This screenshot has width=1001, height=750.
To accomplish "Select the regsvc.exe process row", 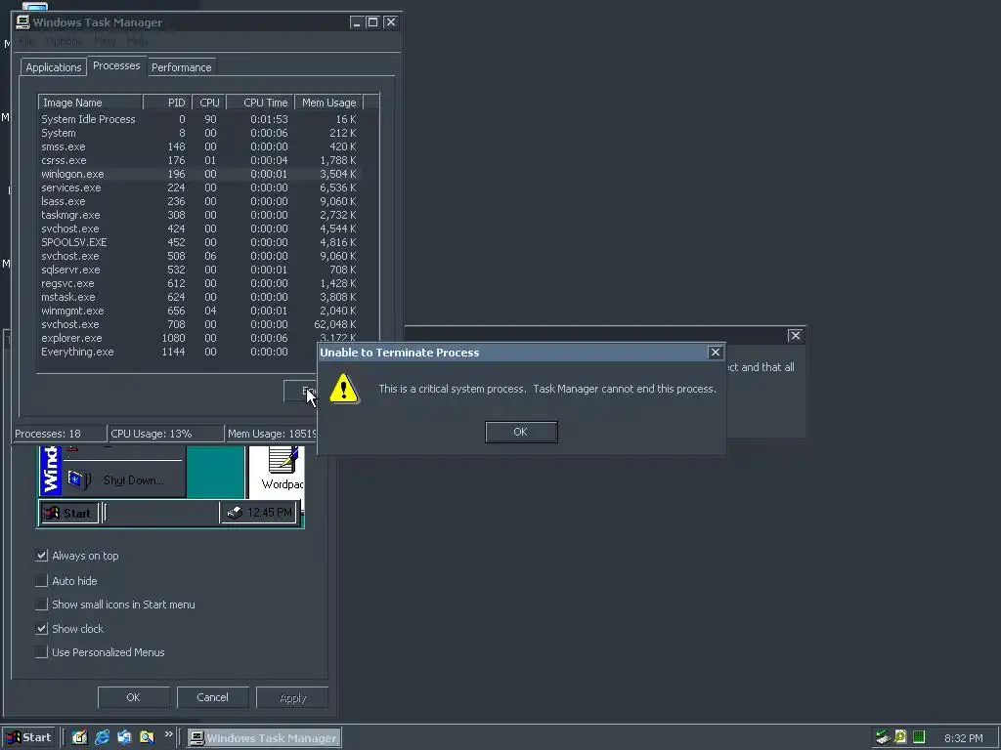I will pos(198,283).
